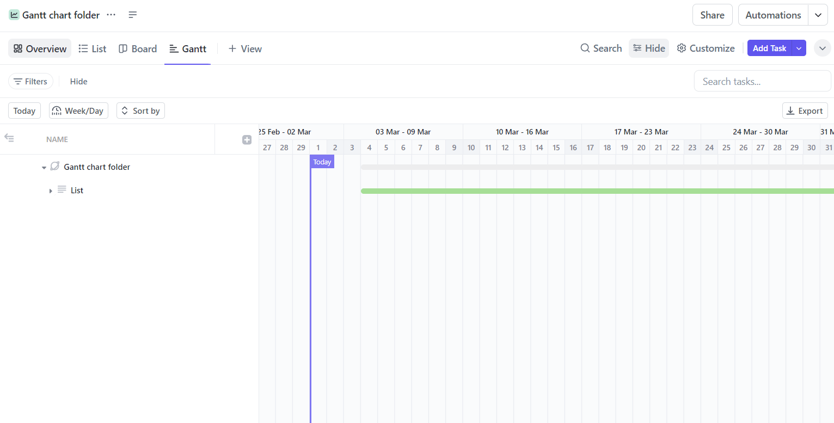Open Customize via the gear icon

click(x=682, y=48)
